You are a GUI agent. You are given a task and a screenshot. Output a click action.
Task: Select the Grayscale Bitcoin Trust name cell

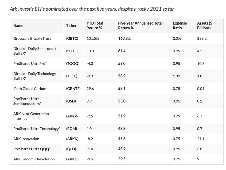pyautogui.click(x=32, y=38)
